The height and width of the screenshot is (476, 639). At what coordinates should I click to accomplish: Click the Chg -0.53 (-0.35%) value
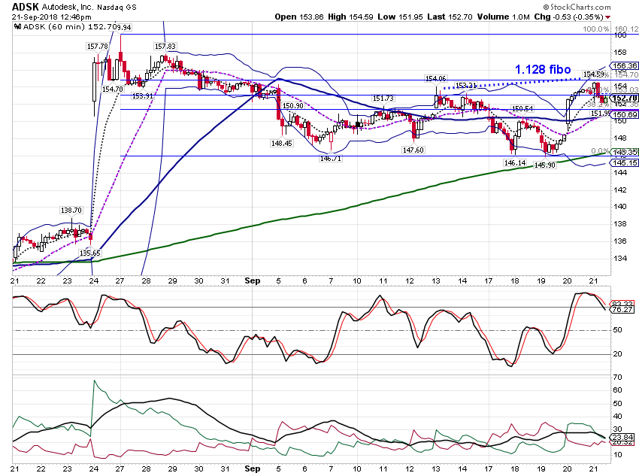[x=568, y=17]
